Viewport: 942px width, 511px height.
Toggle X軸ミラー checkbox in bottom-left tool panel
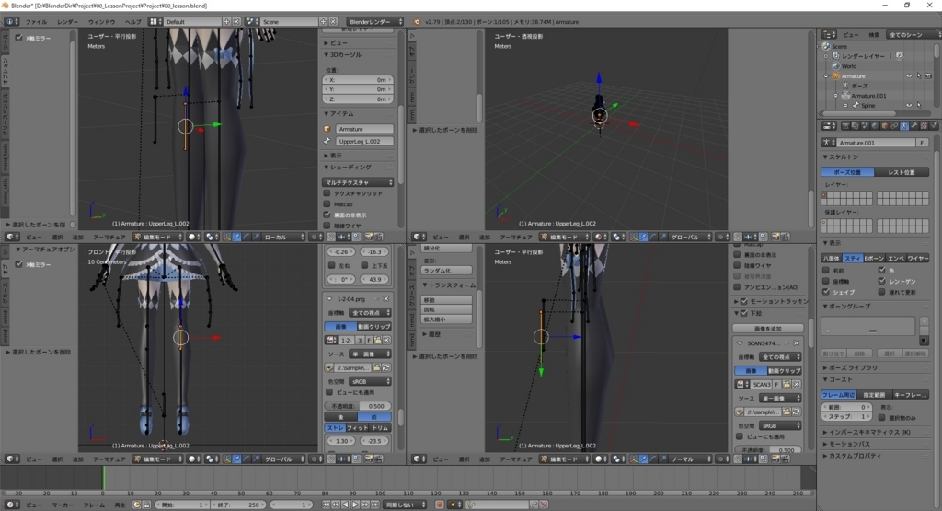tap(19, 264)
